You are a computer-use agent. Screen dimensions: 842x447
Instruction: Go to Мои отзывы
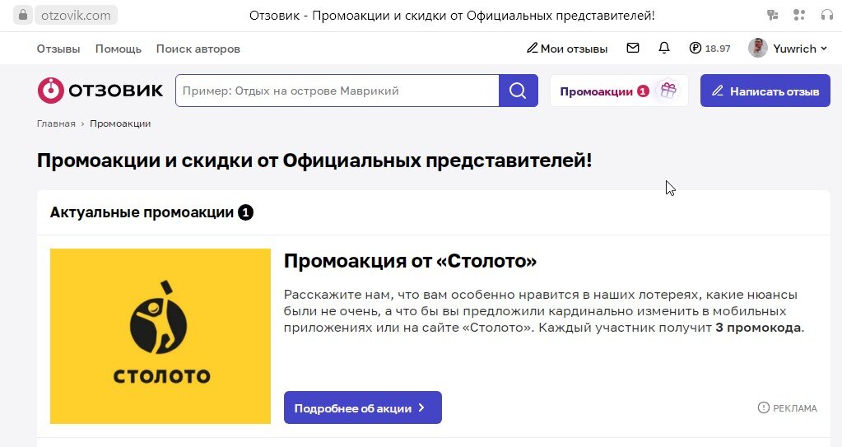point(574,49)
